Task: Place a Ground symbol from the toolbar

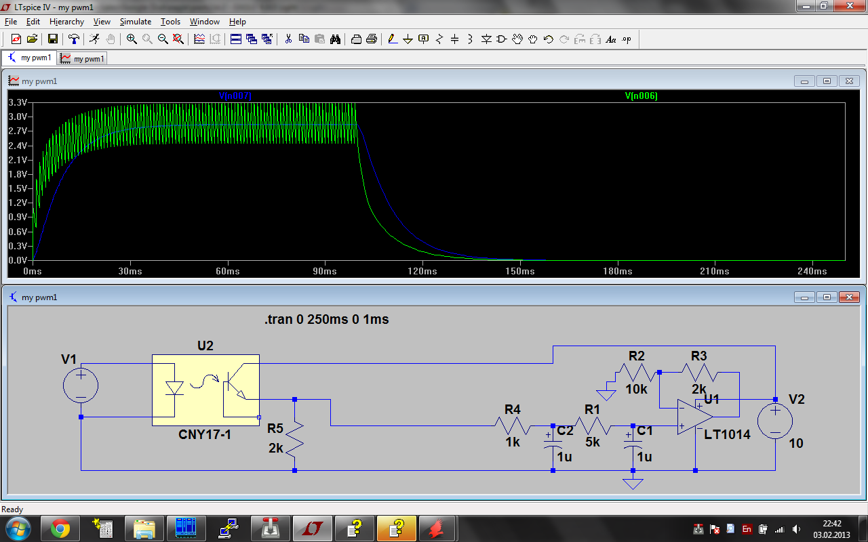Action: [x=408, y=39]
